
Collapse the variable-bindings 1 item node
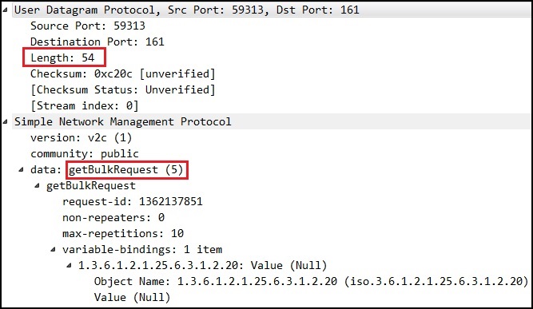53,249
